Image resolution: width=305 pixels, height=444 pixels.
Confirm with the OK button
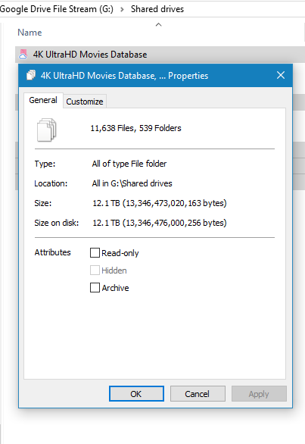click(x=136, y=393)
